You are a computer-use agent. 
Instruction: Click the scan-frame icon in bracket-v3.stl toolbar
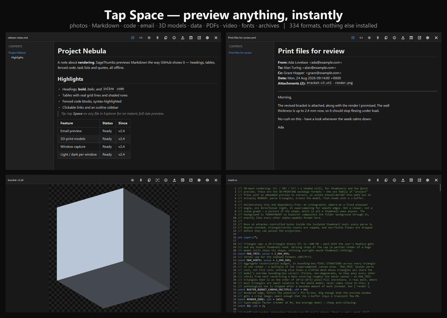tap(158, 180)
